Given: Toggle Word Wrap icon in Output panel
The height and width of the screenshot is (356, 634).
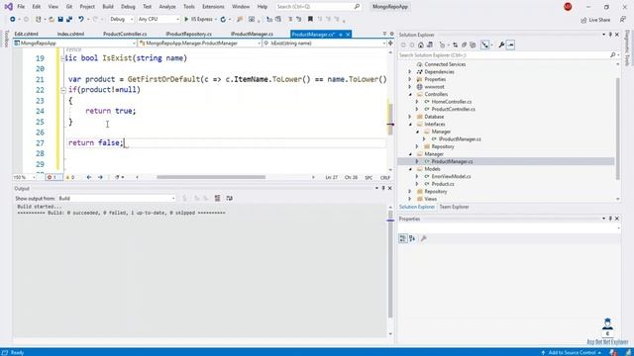Looking at the screenshot, I should (229, 198).
